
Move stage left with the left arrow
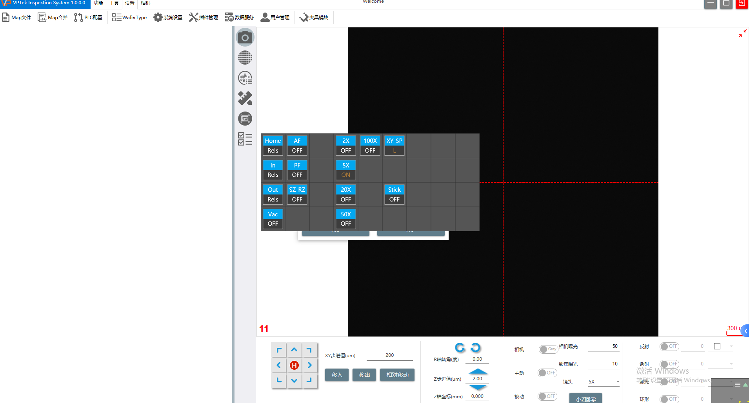(x=279, y=365)
